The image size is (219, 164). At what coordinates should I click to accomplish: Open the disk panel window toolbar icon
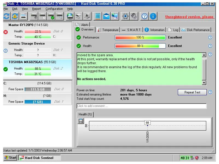pos(24,16)
